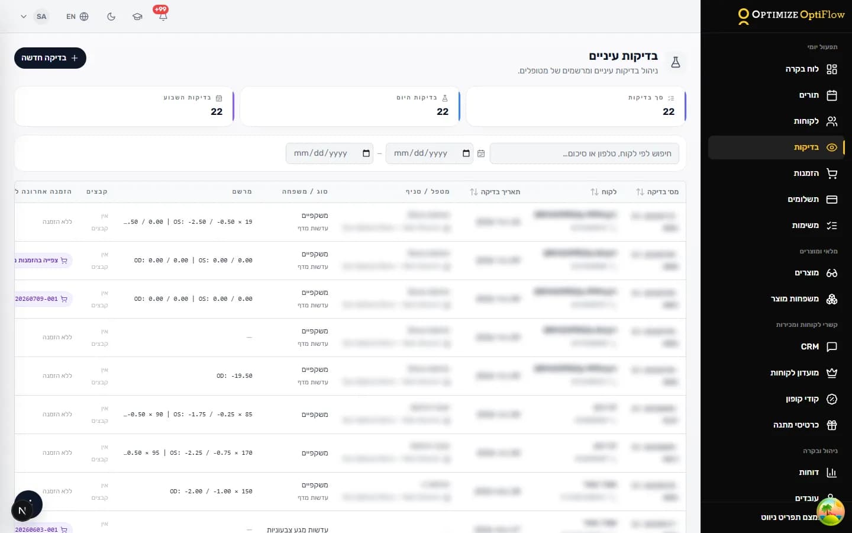The image size is (852, 533).
Task: Open the תורים calendar icon in sidebar
Action: (831, 95)
